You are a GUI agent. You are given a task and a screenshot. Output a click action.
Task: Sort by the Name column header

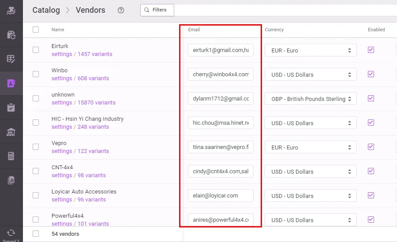click(x=58, y=30)
